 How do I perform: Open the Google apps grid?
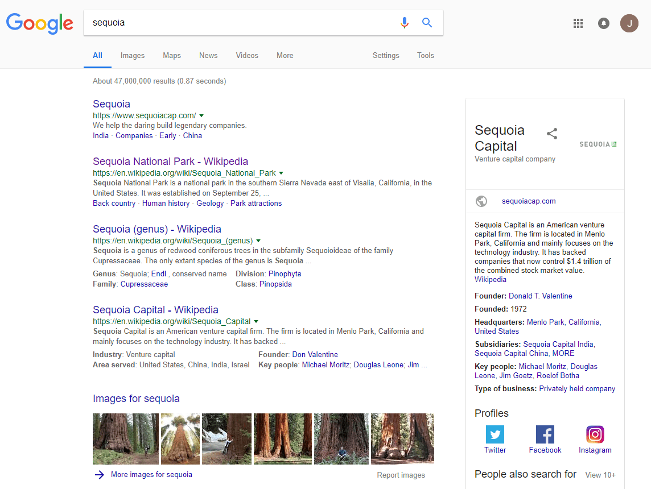click(x=578, y=23)
